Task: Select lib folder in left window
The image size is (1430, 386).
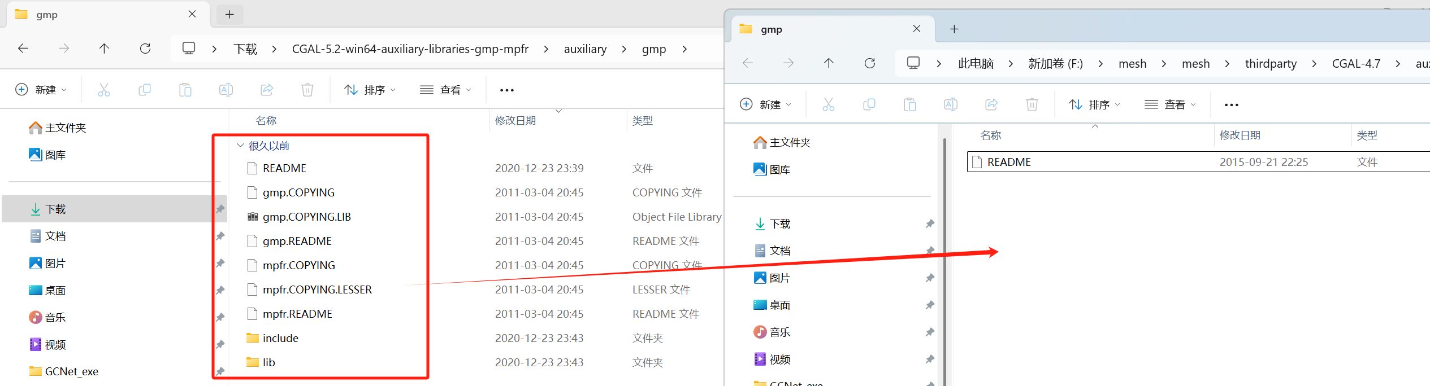Action: pos(261,362)
